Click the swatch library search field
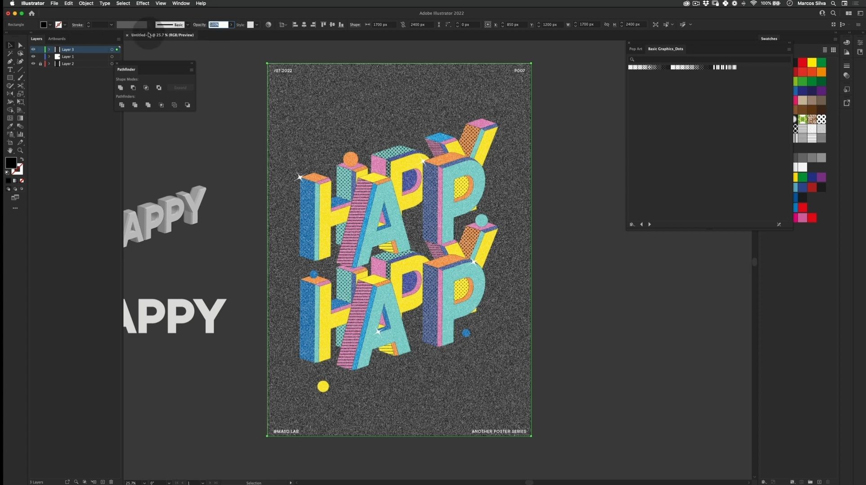866x485 pixels. click(709, 59)
